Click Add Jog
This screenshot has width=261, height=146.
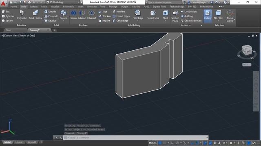[x=187, y=16]
